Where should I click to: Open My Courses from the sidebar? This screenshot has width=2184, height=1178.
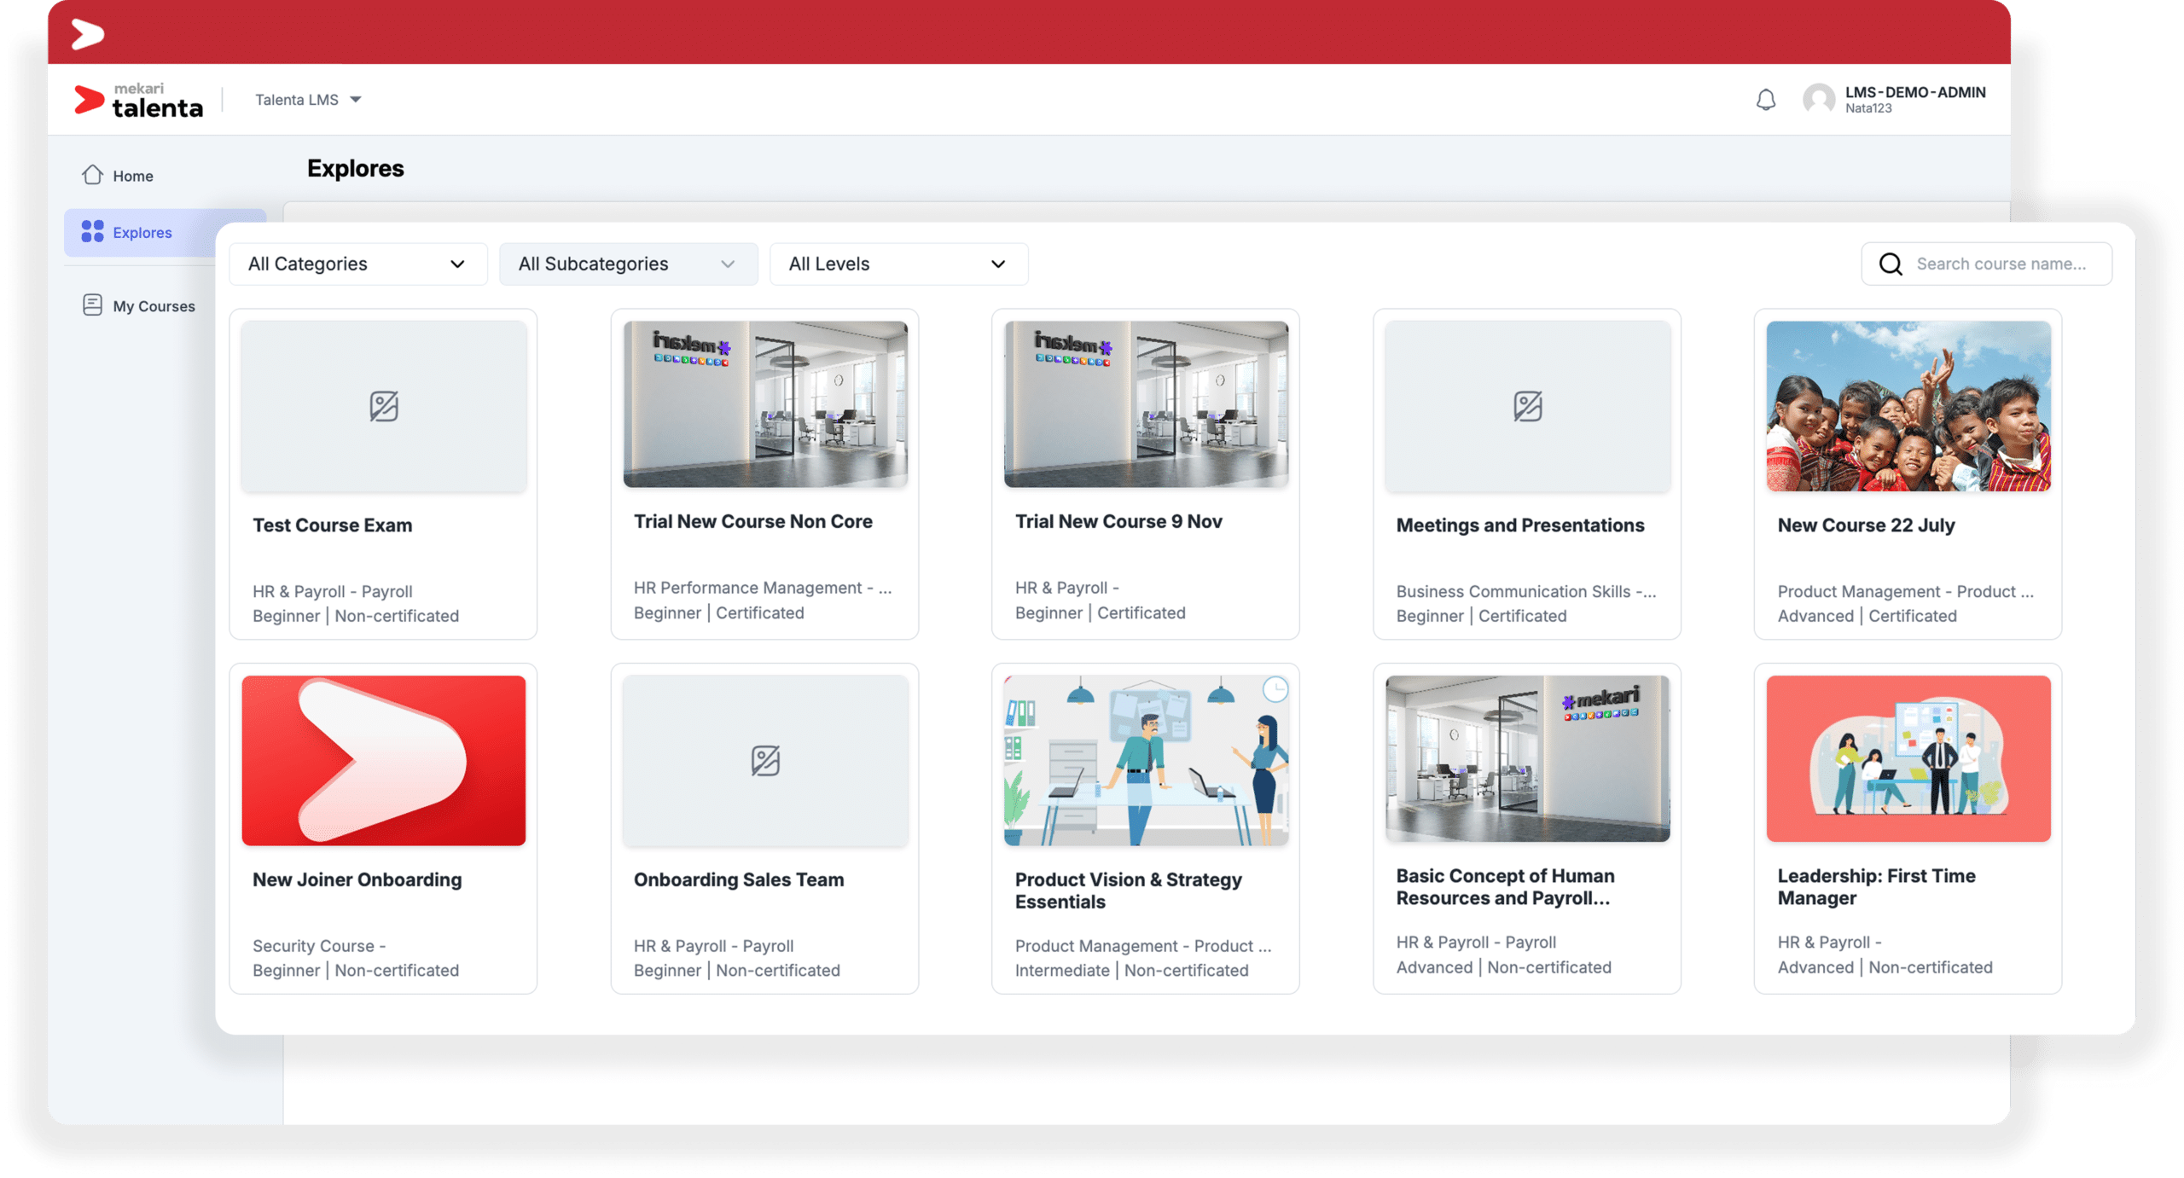click(154, 306)
